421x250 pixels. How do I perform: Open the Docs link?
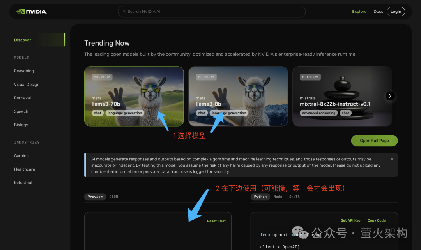tap(378, 12)
